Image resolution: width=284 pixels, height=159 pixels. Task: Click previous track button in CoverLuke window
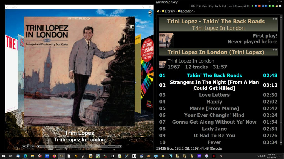point(24,147)
